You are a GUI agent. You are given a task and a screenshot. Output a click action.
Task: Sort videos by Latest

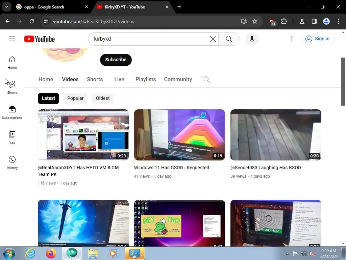click(x=48, y=99)
